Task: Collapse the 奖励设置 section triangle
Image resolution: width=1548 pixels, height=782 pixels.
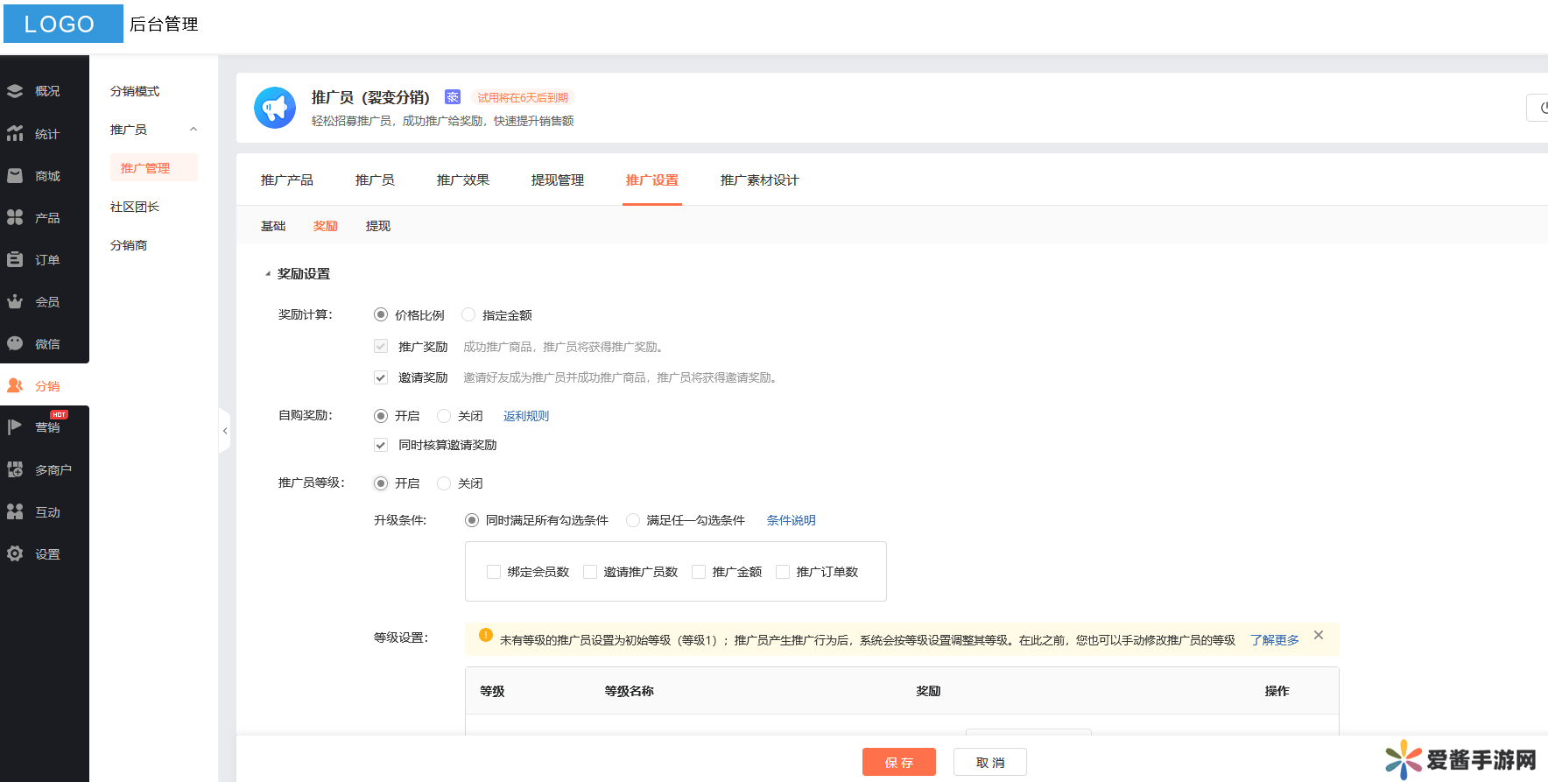Action: [268, 274]
